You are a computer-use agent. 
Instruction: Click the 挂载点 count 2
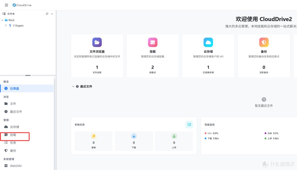(x=153, y=67)
